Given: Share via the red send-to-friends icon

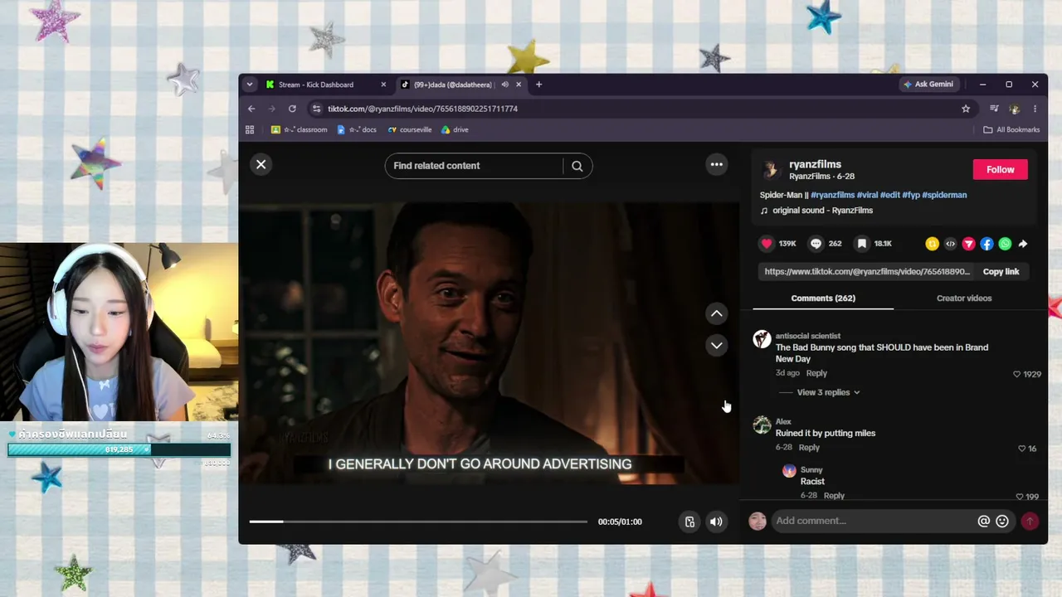Looking at the screenshot, I should tap(968, 244).
